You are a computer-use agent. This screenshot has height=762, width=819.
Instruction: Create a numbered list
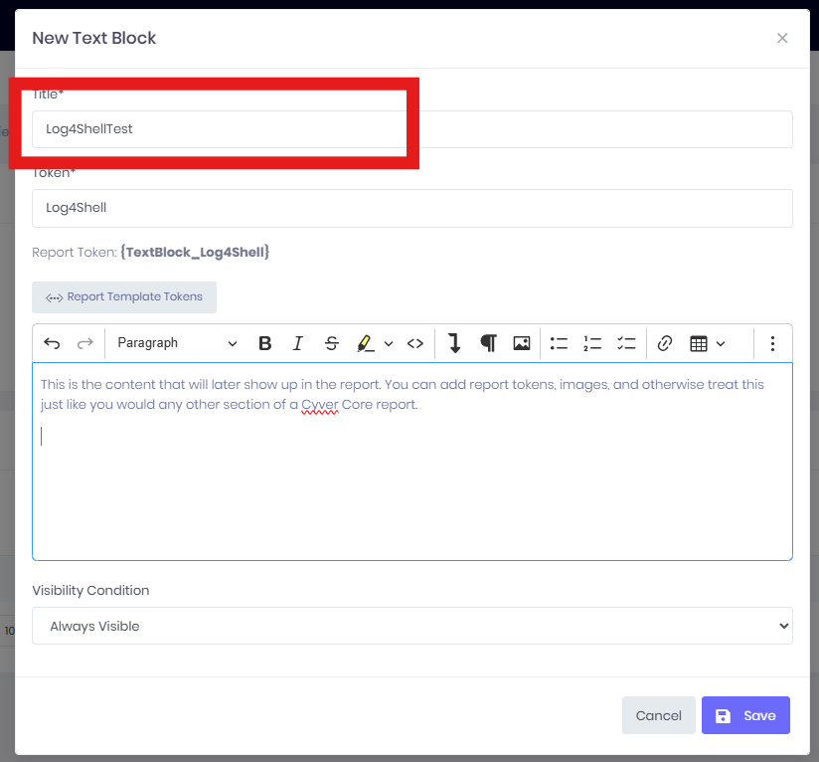click(x=592, y=343)
